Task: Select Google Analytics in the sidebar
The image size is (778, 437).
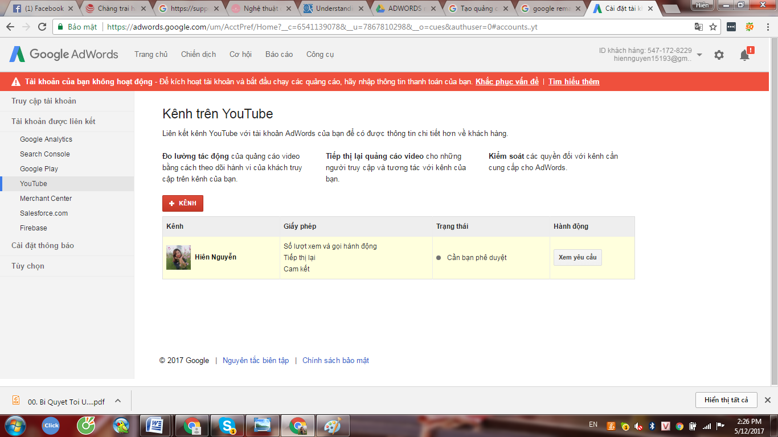Action: (x=46, y=139)
